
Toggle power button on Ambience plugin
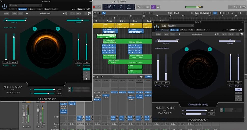(x=4, y=7)
